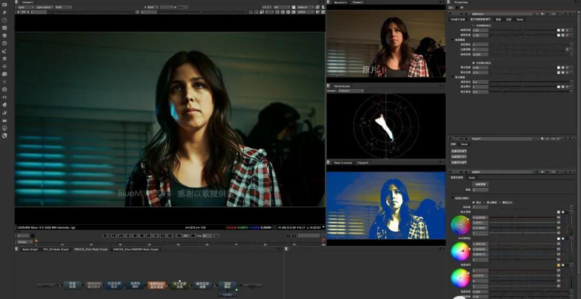The image size is (581, 299).
Task: Toggle the striped clipping warning icon
Action: click(323, 12)
